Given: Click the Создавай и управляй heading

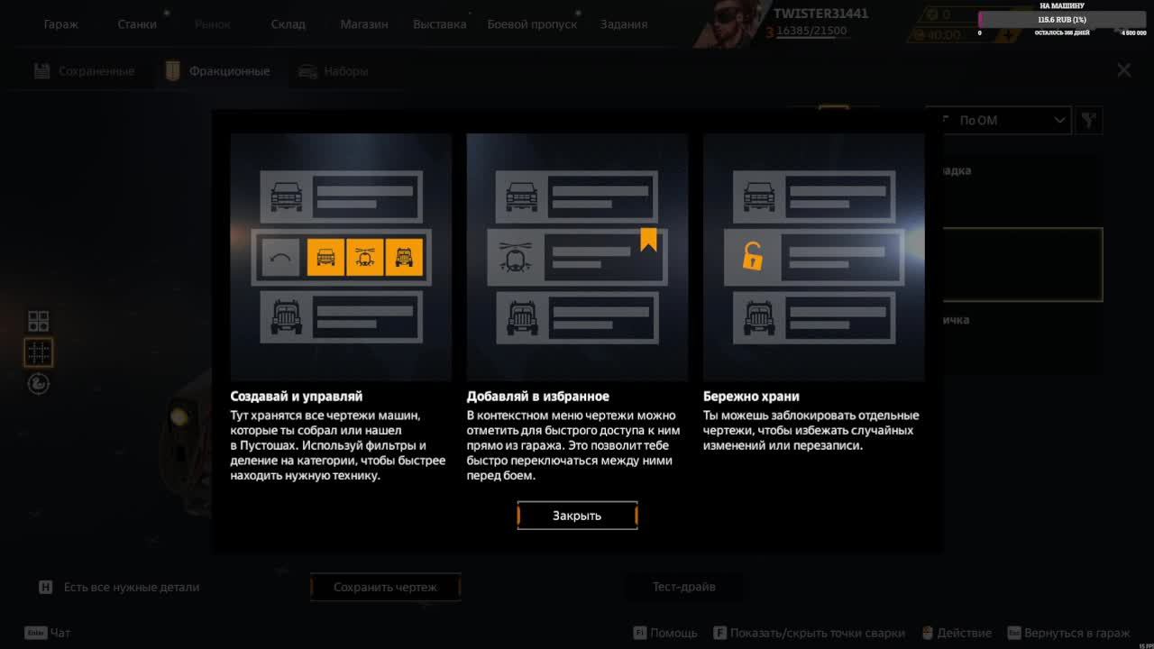Looking at the screenshot, I should [x=297, y=396].
